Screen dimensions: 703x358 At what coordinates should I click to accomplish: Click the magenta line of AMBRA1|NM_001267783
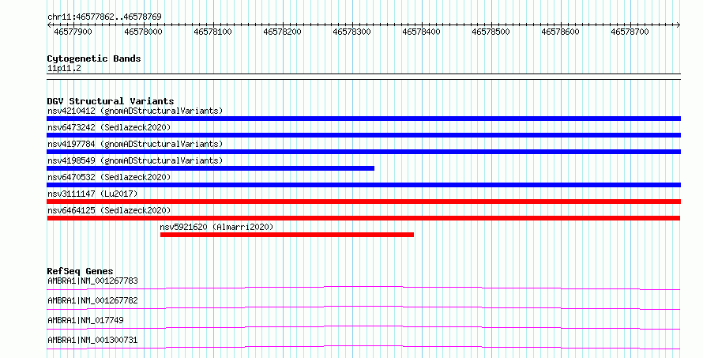363,288
